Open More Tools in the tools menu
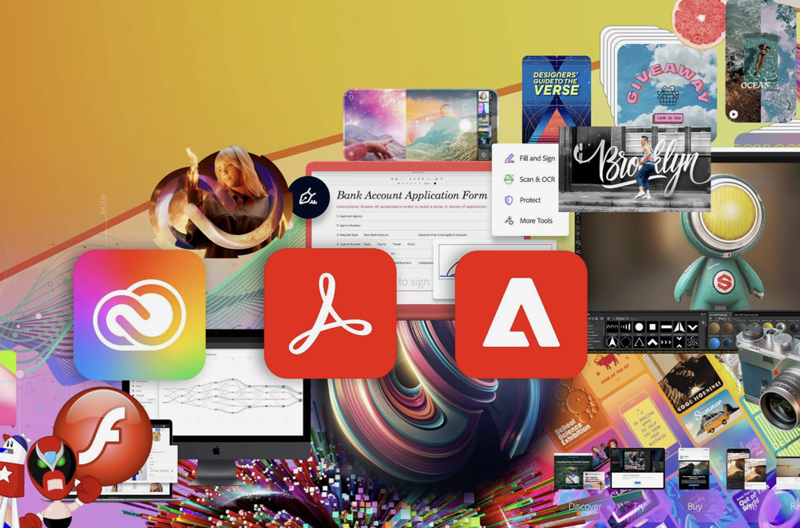Image resolution: width=800 pixels, height=528 pixels. click(x=536, y=221)
